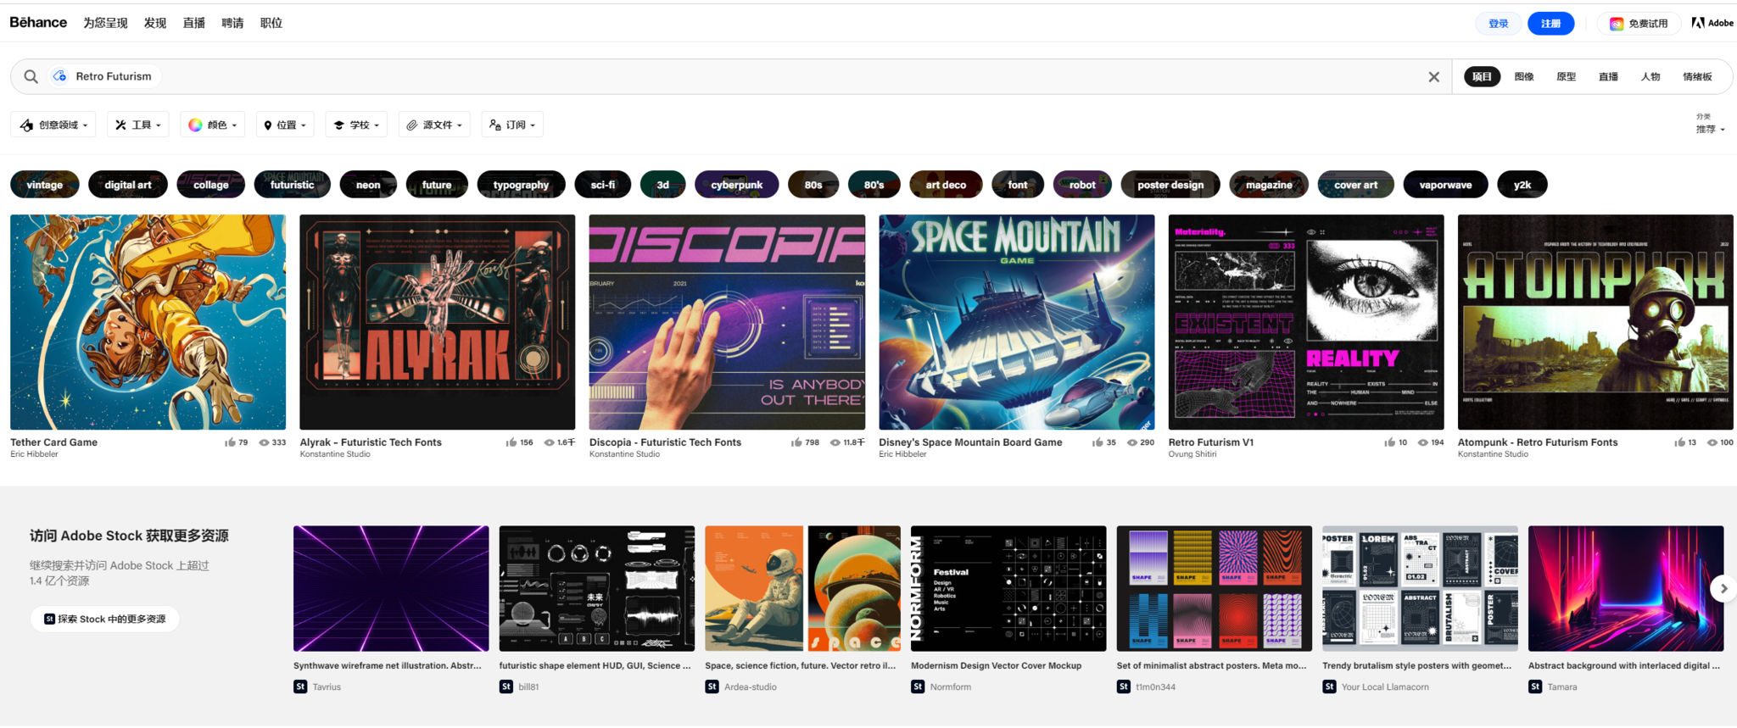This screenshot has height=728, width=1737.
Task: Expand the 学校 filter dropdown
Action: (x=356, y=125)
